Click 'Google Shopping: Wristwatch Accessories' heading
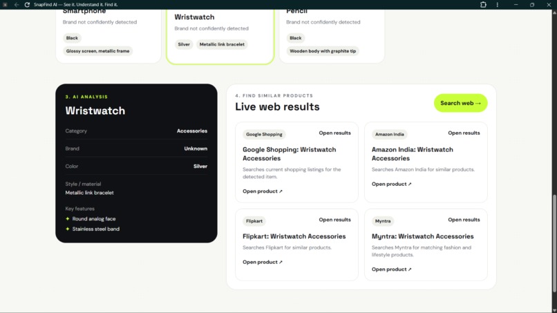This screenshot has height=313, width=557. click(289, 154)
